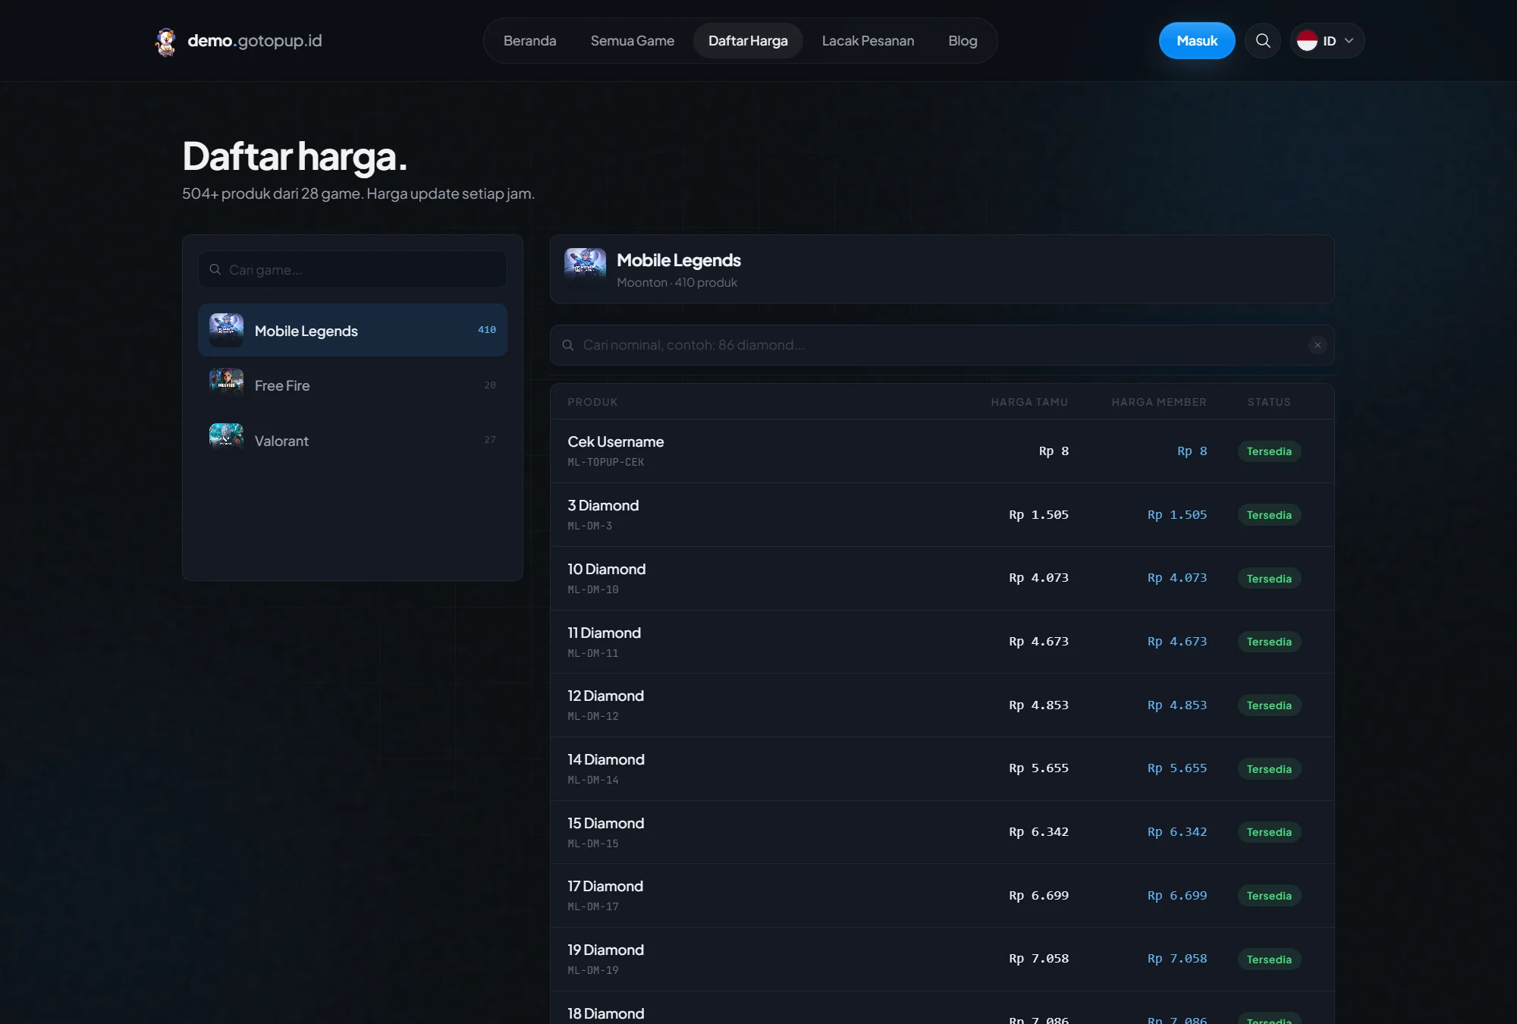Click the Tersedia badge for 15 Diamond
The image size is (1517, 1024).
click(x=1269, y=832)
